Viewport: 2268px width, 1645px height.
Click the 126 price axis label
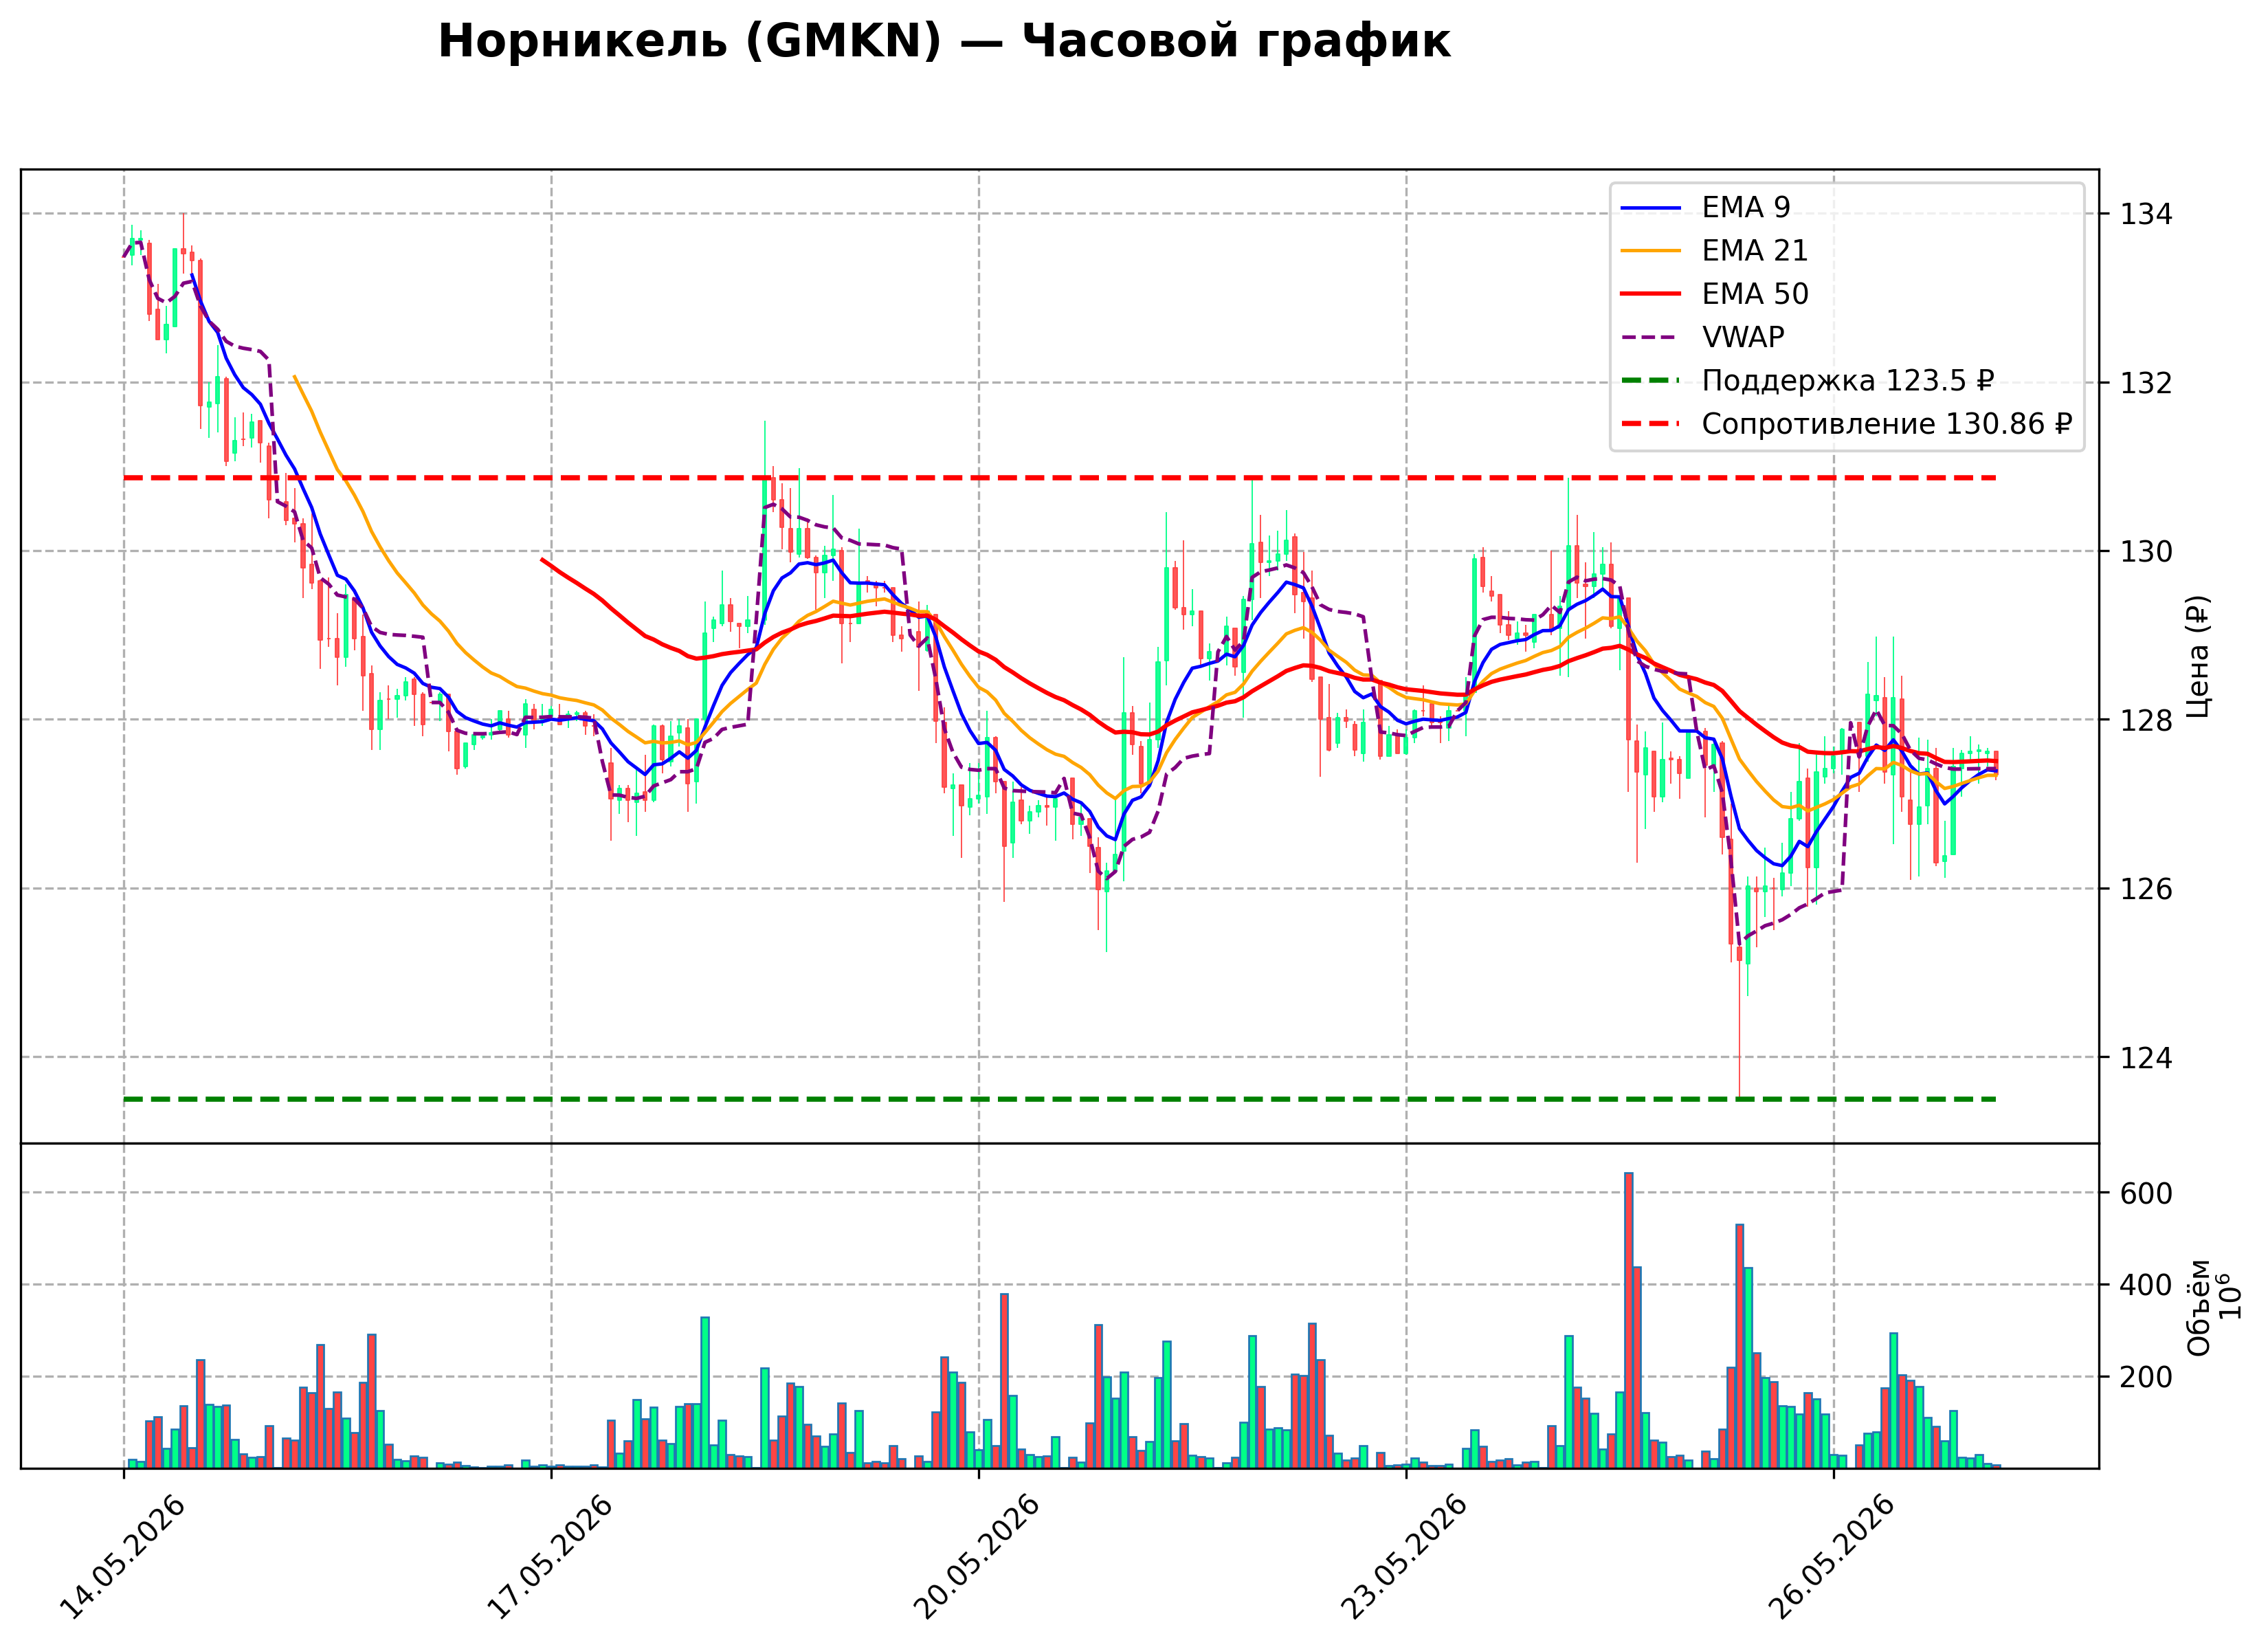[2147, 888]
